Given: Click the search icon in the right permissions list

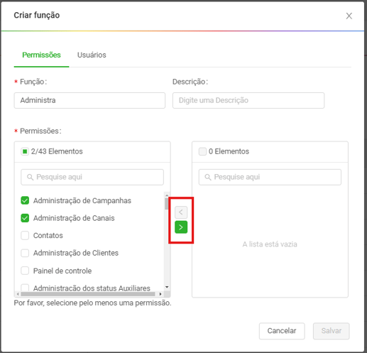Looking at the screenshot, I should click(208, 177).
